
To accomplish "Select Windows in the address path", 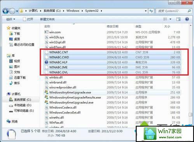I will coord(73,11).
